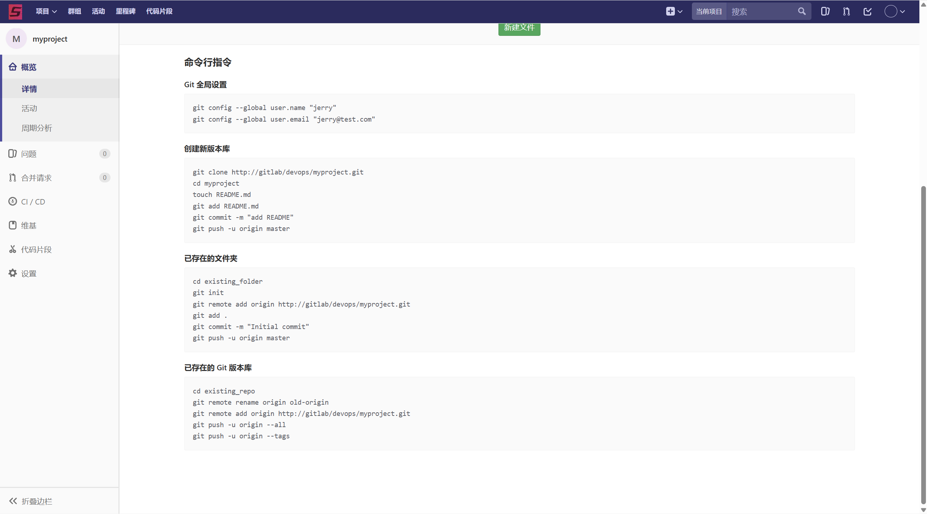Click the git commit "add README" line
The width and height of the screenshot is (927, 514).
click(243, 217)
